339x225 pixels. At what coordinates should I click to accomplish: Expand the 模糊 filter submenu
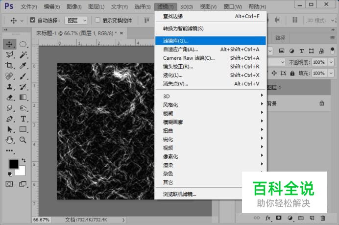click(x=211, y=113)
